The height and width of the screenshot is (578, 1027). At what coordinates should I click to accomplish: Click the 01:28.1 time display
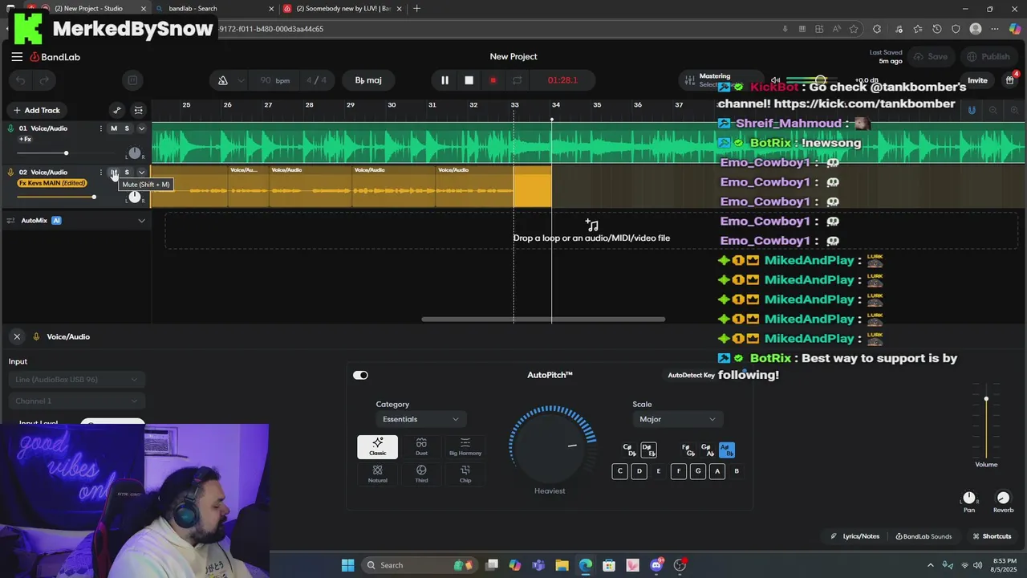(x=562, y=80)
